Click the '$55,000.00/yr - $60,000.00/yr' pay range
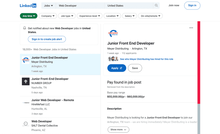Image resolution: width=220 pixels, height=134 pixels. click(x=126, y=97)
